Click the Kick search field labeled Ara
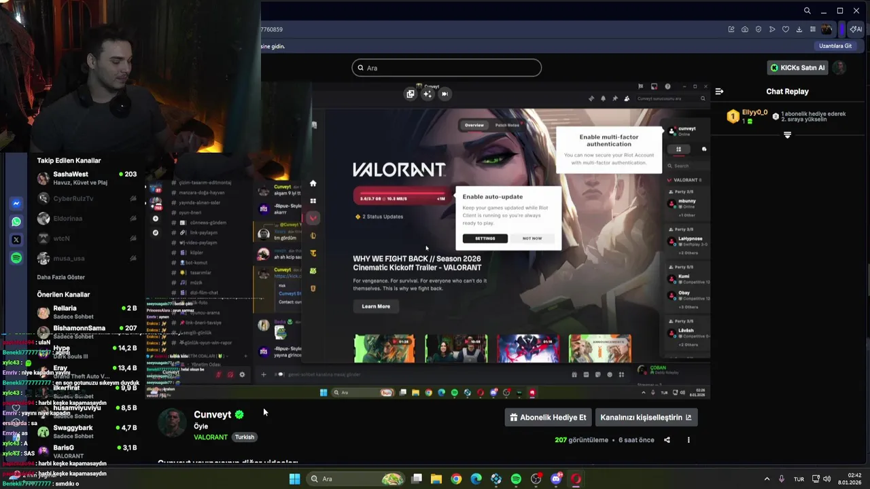Viewport: 870px width, 489px height. (x=447, y=68)
